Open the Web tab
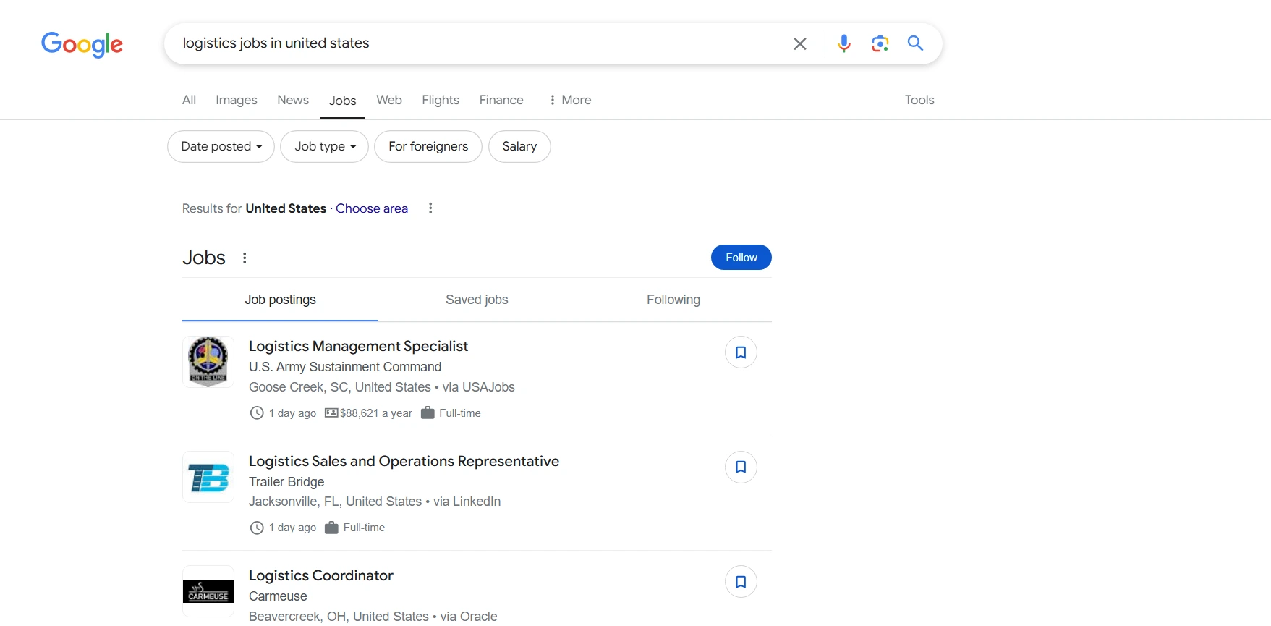Image resolution: width=1271 pixels, height=626 pixels. pos(389,100)
